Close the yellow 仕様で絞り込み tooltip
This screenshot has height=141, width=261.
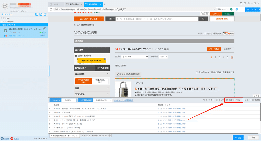click(x=105, y=59)
